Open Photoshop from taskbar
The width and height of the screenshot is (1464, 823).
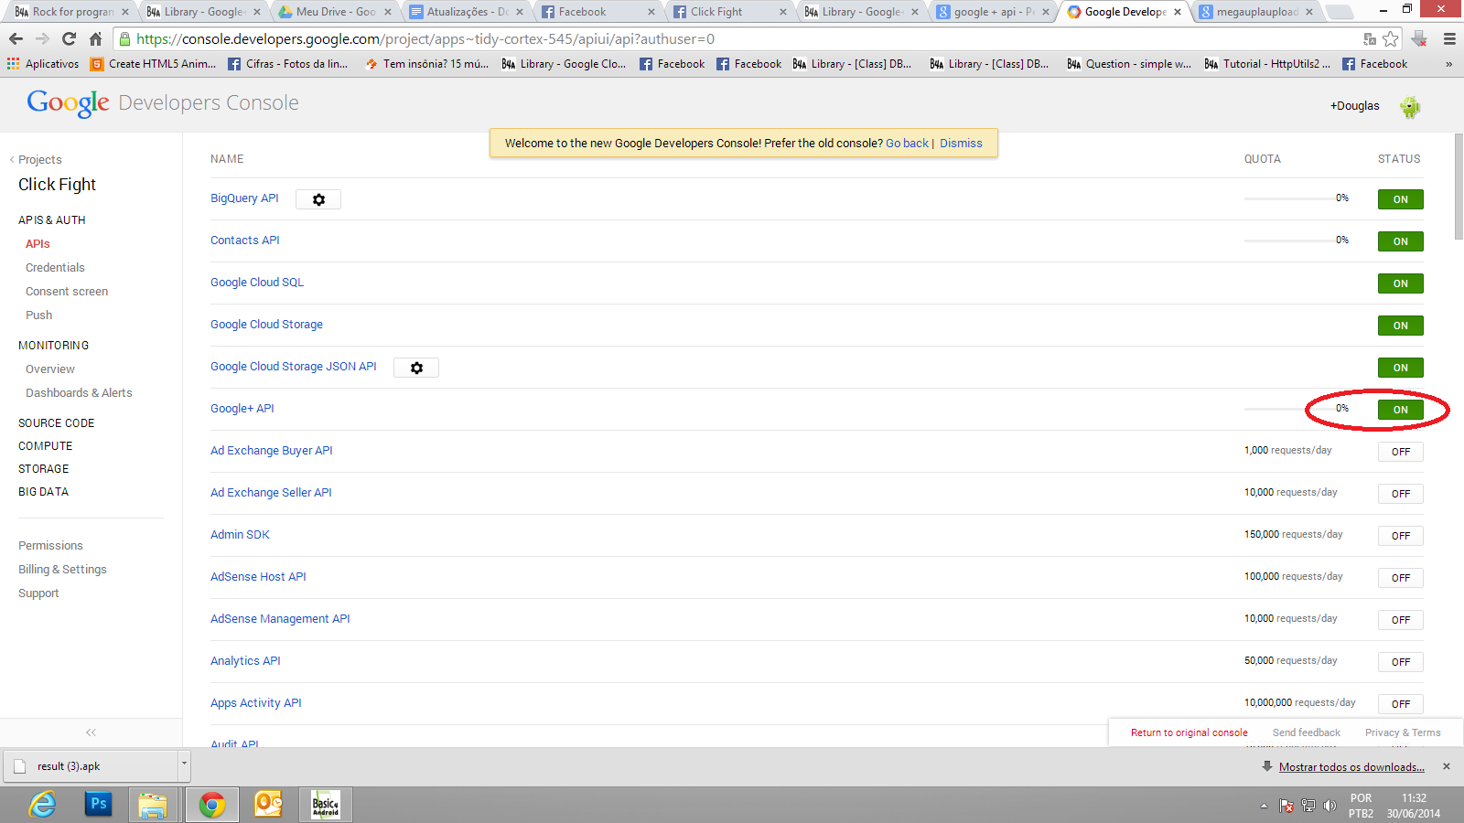[98, 805]
